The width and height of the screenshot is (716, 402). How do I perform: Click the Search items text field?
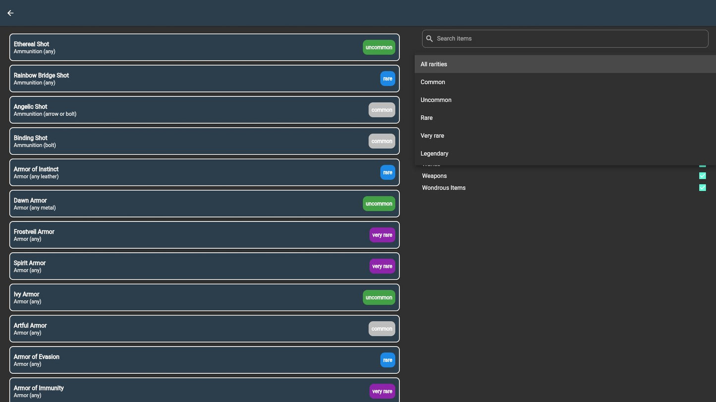(x=570, y=39)
